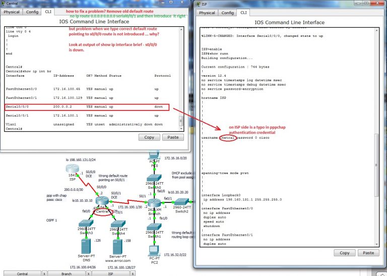387x276 pixels.
Task: Switch to Physical tab in ISP window
Action: pos(207,13)
